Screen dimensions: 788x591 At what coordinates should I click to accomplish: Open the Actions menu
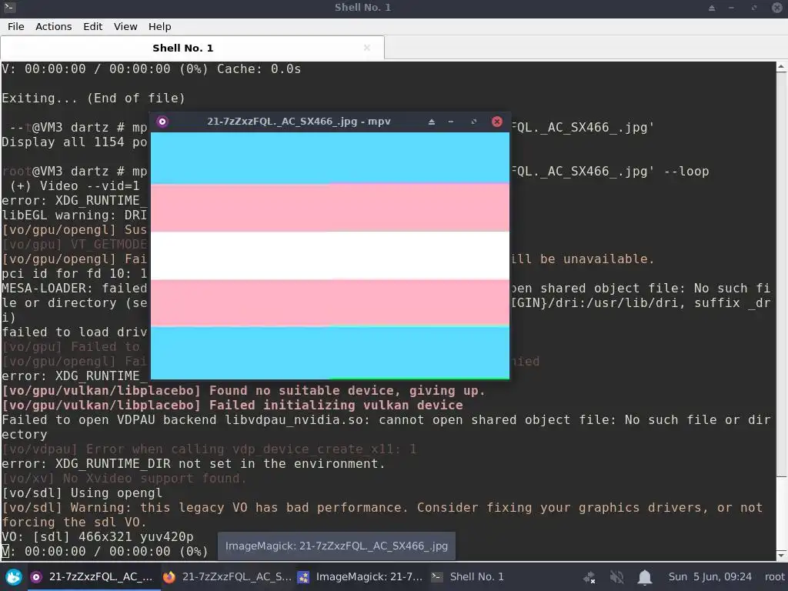[53, 27]
